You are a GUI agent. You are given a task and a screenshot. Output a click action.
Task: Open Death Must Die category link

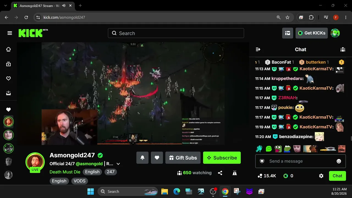pyautogui.click(x=65, y=172)
